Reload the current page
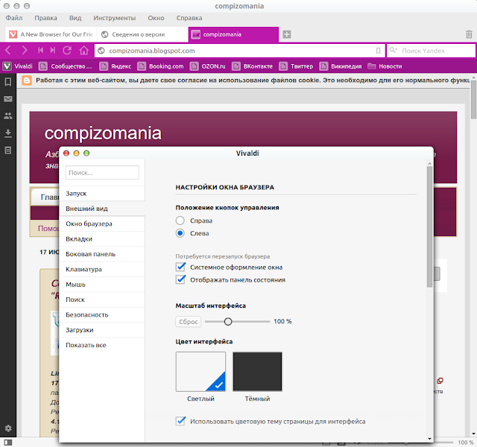Viewport: 477px width, 447px height. (x=67, y=50)
